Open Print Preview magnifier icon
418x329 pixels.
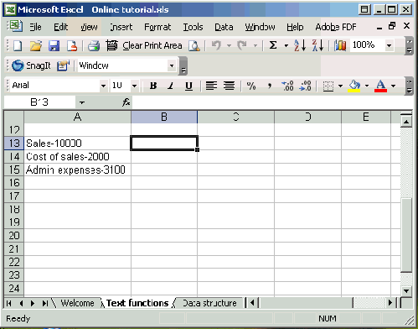194,45
